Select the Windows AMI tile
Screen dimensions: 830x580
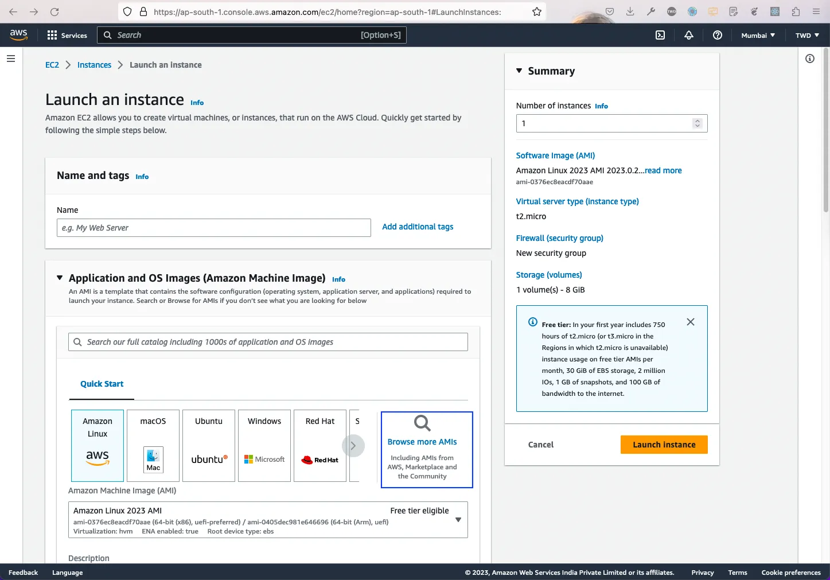[x=264, y=446]
